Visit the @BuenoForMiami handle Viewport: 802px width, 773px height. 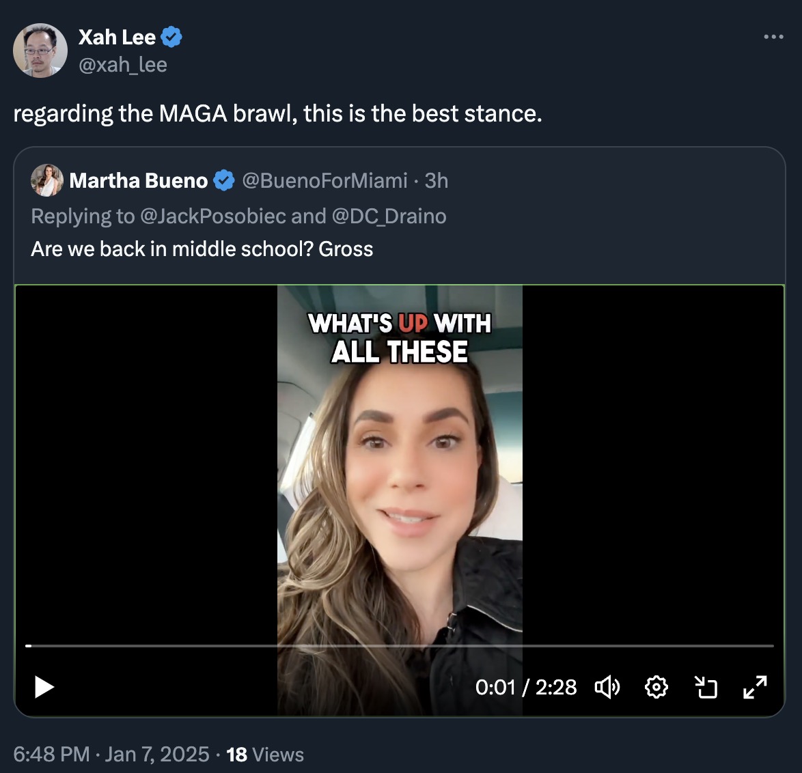pos(324,181)
